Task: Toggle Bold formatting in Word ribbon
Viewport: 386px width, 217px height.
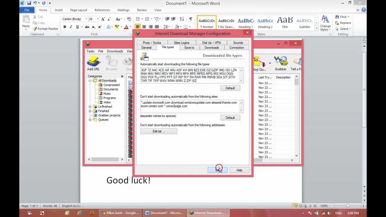Action: (65, 27)
